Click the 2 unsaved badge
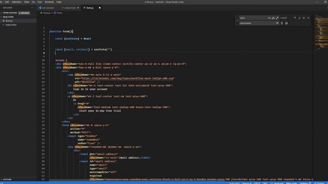328x184 pixels. pyautogui.click(x=24, y=13)
